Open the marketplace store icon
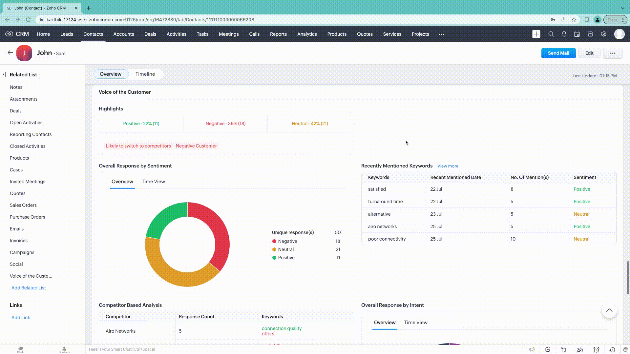 pos(590,34)
